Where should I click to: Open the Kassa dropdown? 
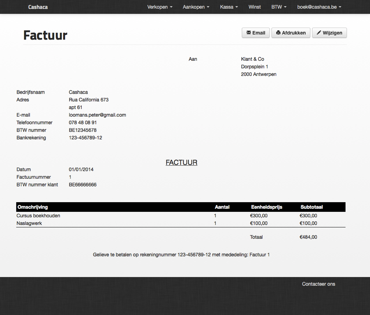point(229,7)
